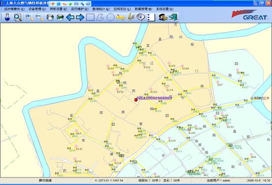Click the info identify bubble icon
The width and height of the screenshot is (272, 185).
pos(141,17)
